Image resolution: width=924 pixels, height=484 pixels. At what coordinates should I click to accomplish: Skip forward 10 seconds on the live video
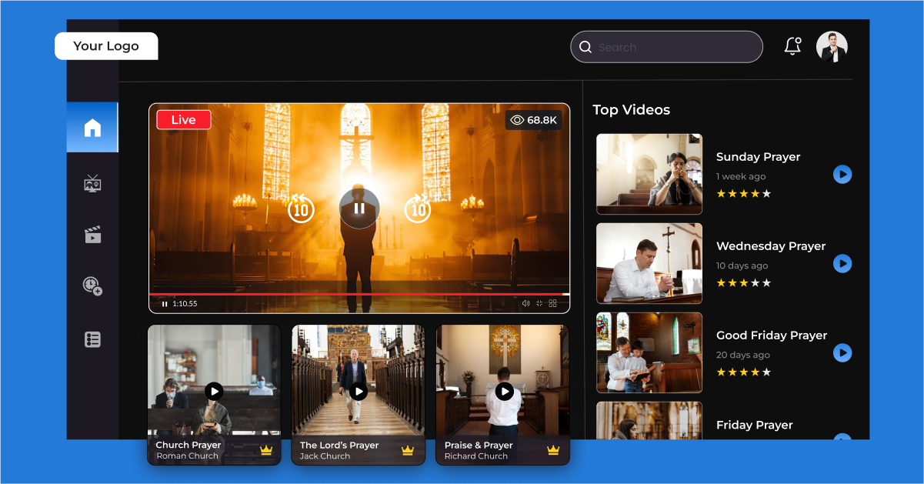coord(418,209)
